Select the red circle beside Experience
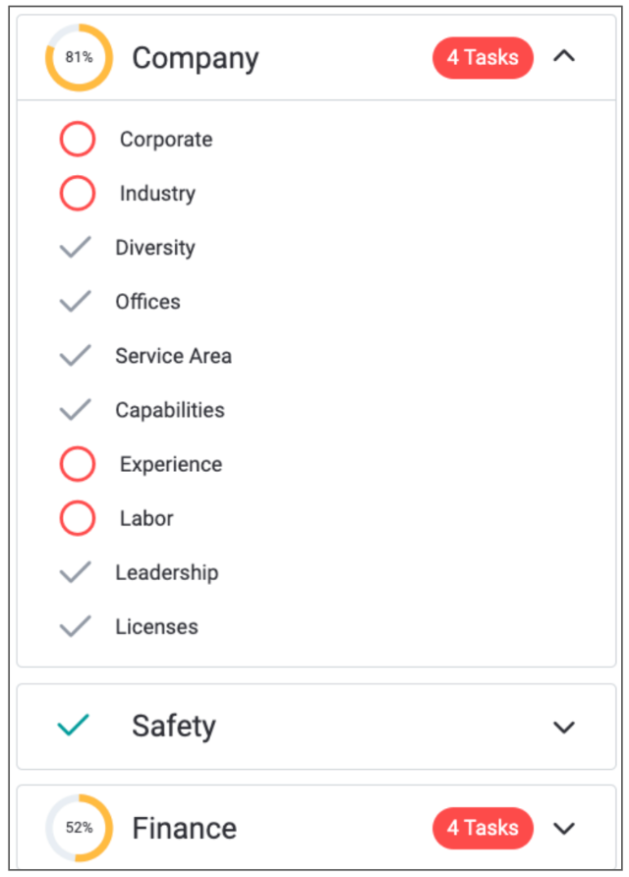 (x=78, y=464)
